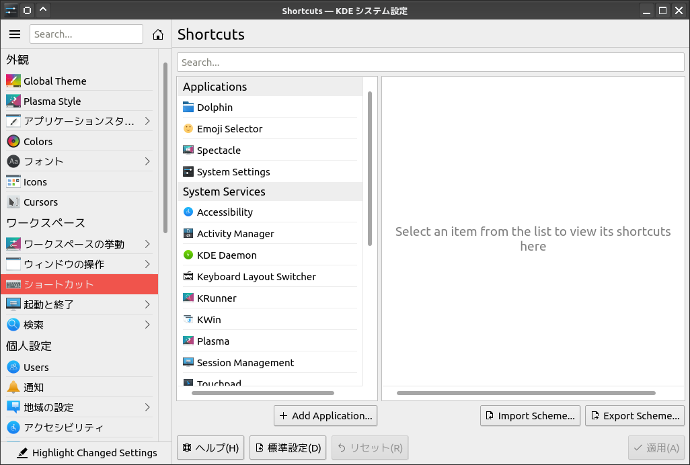Click the Activity Manager icon
This screenshot has height=465, width=690.
(188, 234)
